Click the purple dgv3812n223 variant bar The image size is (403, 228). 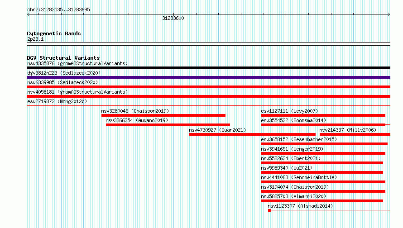pyautogui.click(x=208, y=77)
